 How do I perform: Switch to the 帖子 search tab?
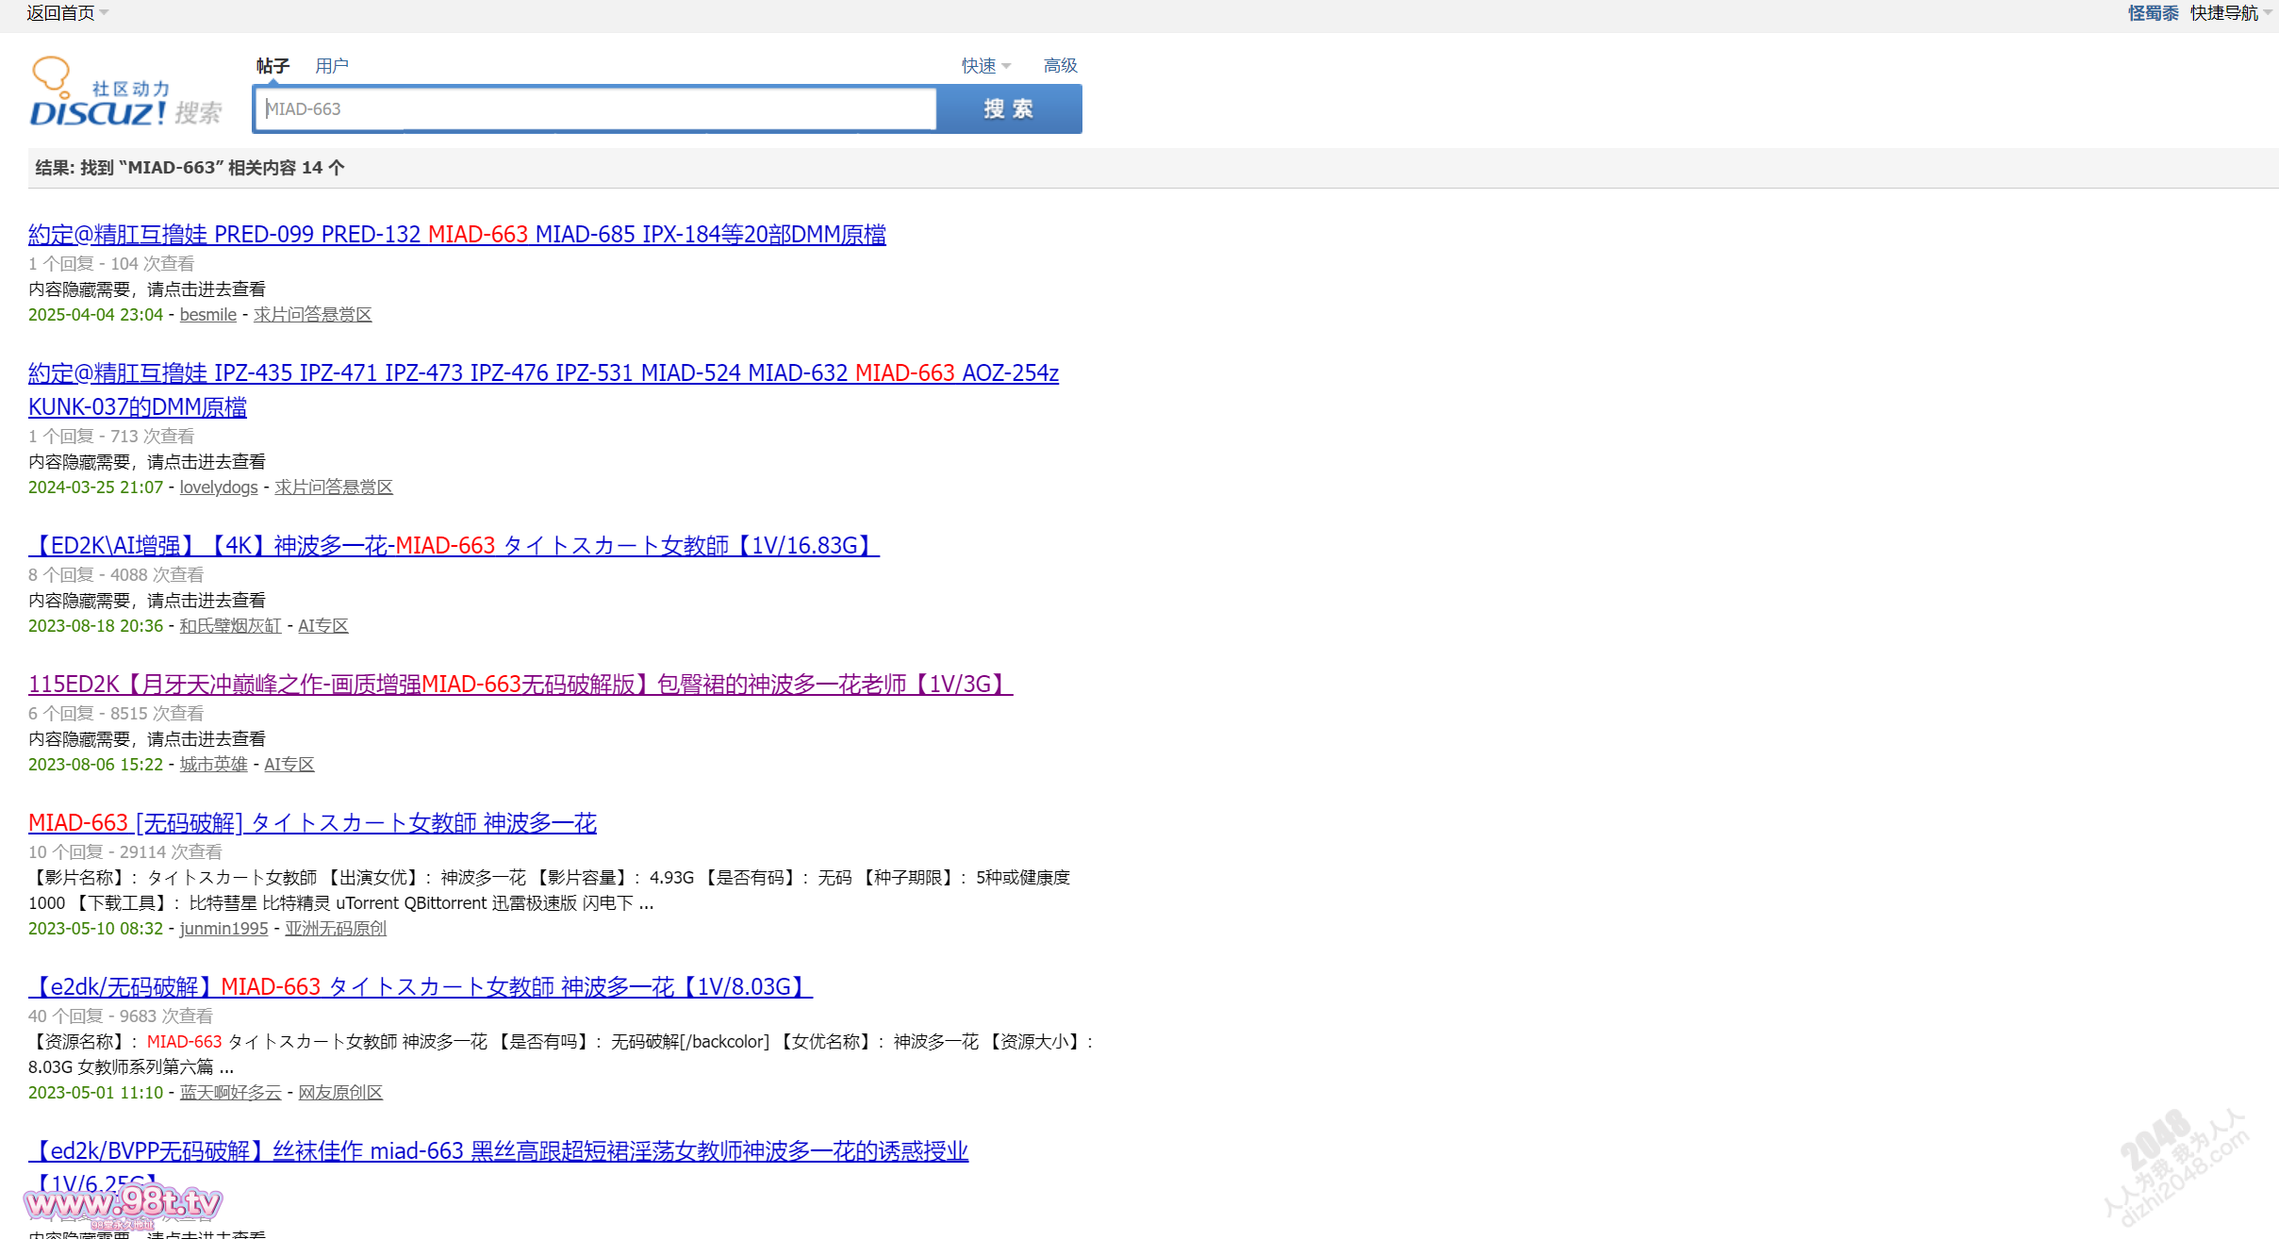(x=272, y=65)
